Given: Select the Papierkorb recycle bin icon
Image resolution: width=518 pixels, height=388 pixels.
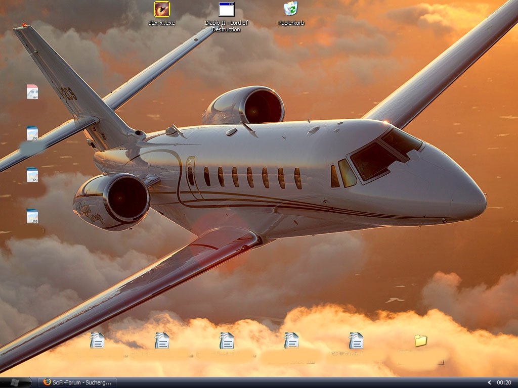Looking at the screenshot, I should click(291, 9).
